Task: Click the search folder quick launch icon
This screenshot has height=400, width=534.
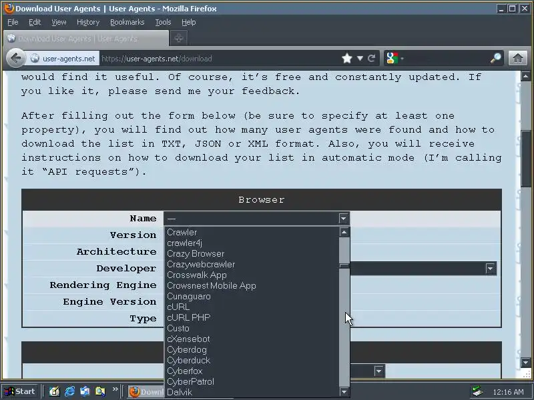Action: tap(100, 391)
